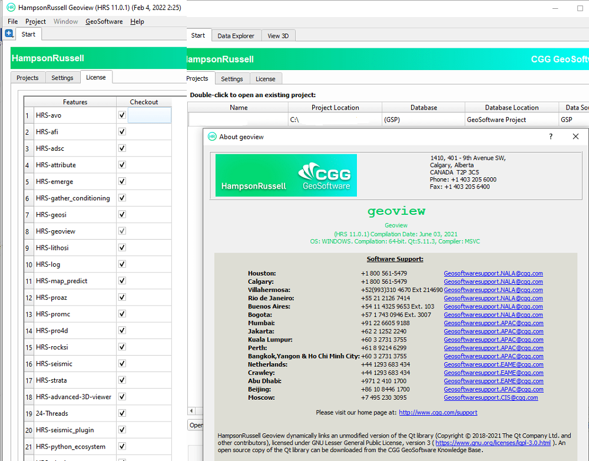Screen dimensions: 589x461
Task: Select the Settings tab in the right window
Action: (231, 79)
